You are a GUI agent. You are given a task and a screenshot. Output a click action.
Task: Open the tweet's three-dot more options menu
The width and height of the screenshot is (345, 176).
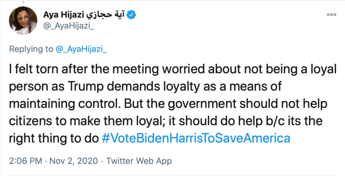pyautogui.click(x=332, y=15)
